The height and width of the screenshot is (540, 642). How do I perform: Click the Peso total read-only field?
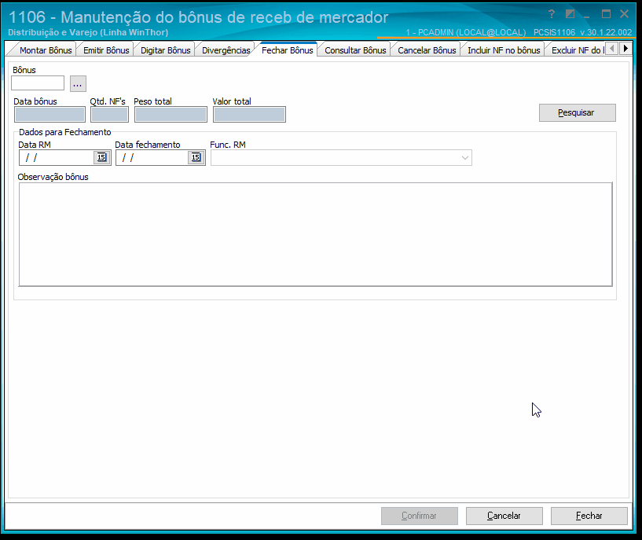(171, 115)
